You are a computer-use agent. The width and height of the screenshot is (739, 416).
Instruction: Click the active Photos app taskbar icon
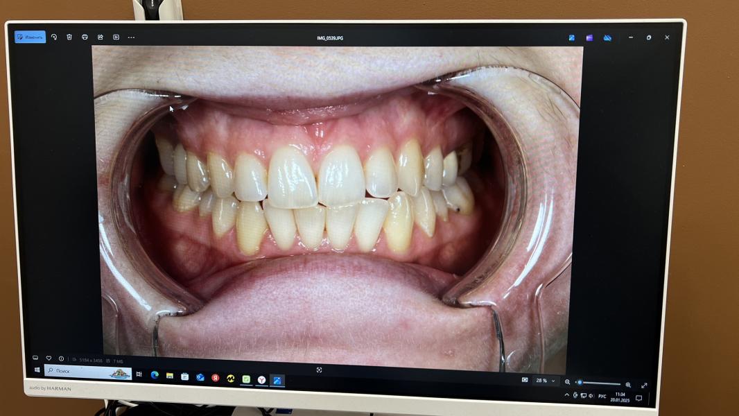pyautogui.click(x=277, y=380)
